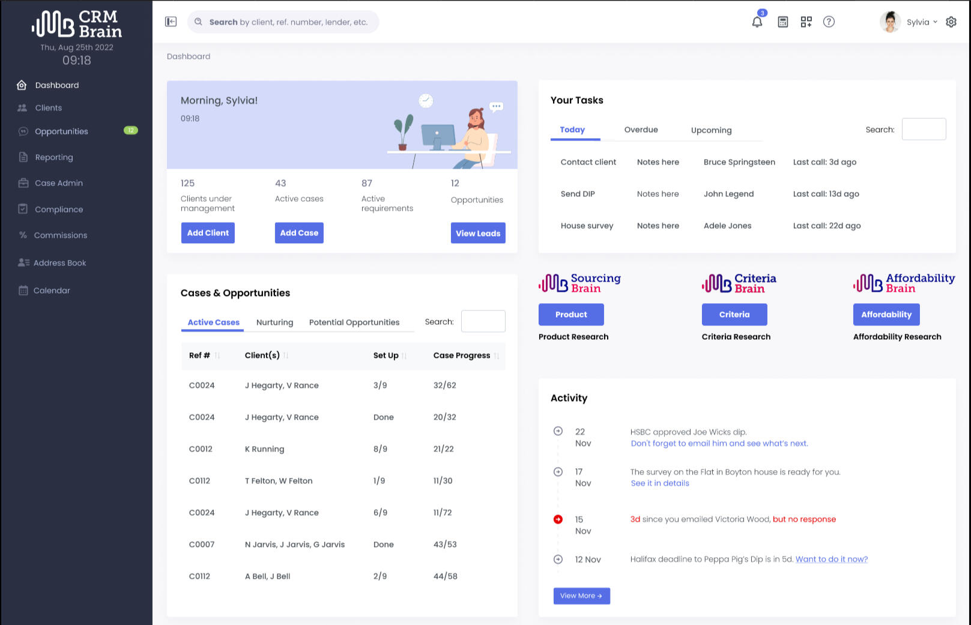Focus the Your Tasks search field
The height and width of the screenshot is (625, 971).
924,129
